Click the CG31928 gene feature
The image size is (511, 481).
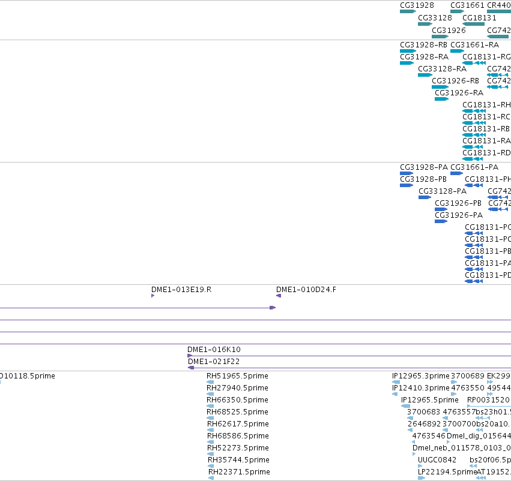[408, 11]
